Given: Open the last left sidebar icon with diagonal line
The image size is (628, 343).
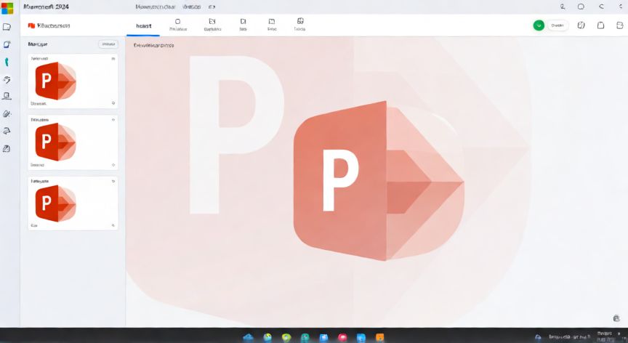Looking at the screenshot, I should click(x=7, y=149).
